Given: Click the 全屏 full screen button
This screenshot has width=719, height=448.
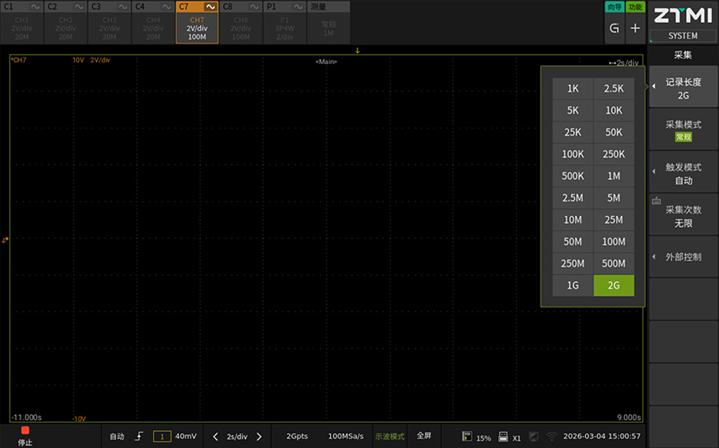Looking at the screenshot, I should pyautogui.click(x=424, y=436).
